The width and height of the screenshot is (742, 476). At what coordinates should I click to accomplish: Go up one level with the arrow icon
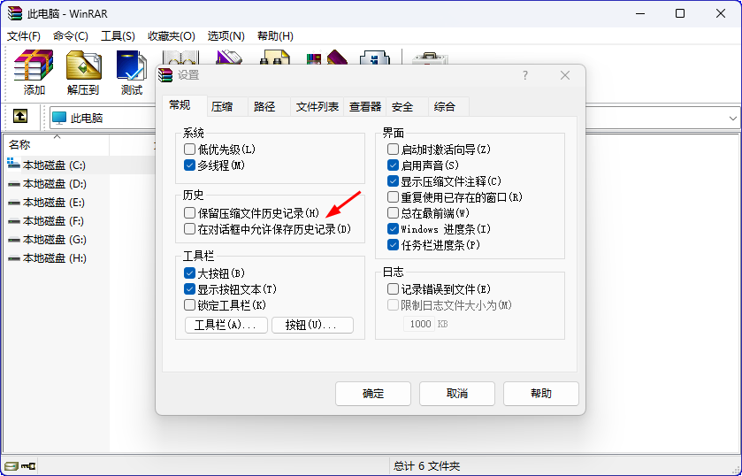click(20, 116)
